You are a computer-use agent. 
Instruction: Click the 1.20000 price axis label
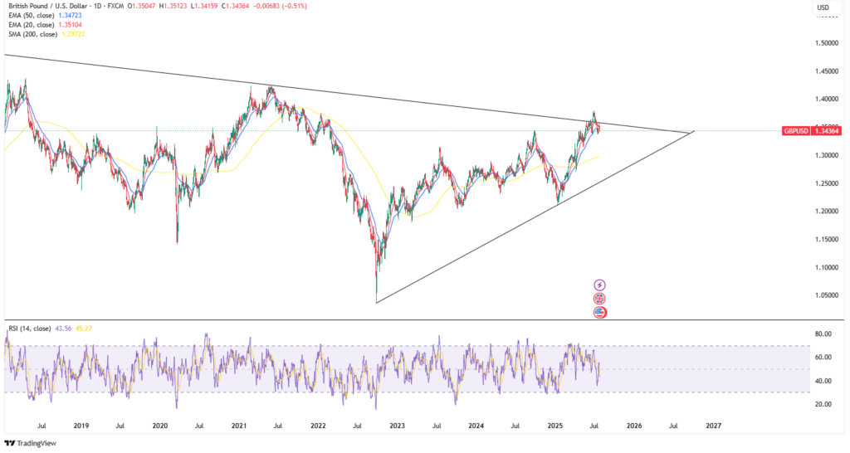[x=826, y=212]
